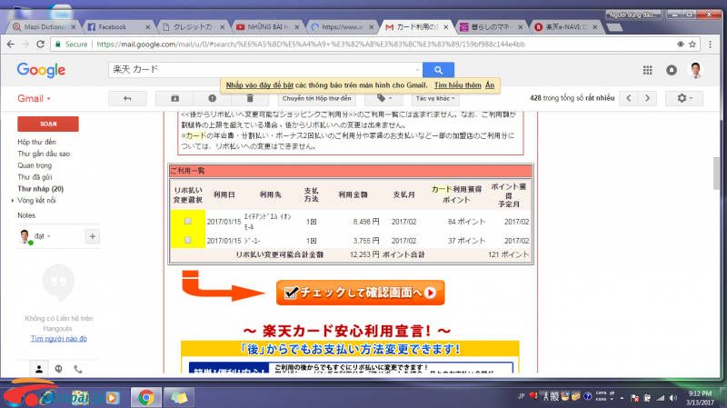
Task: Open the Tìm hiểu thêm link
Action: pyautogui.click(x=458, y=85)
